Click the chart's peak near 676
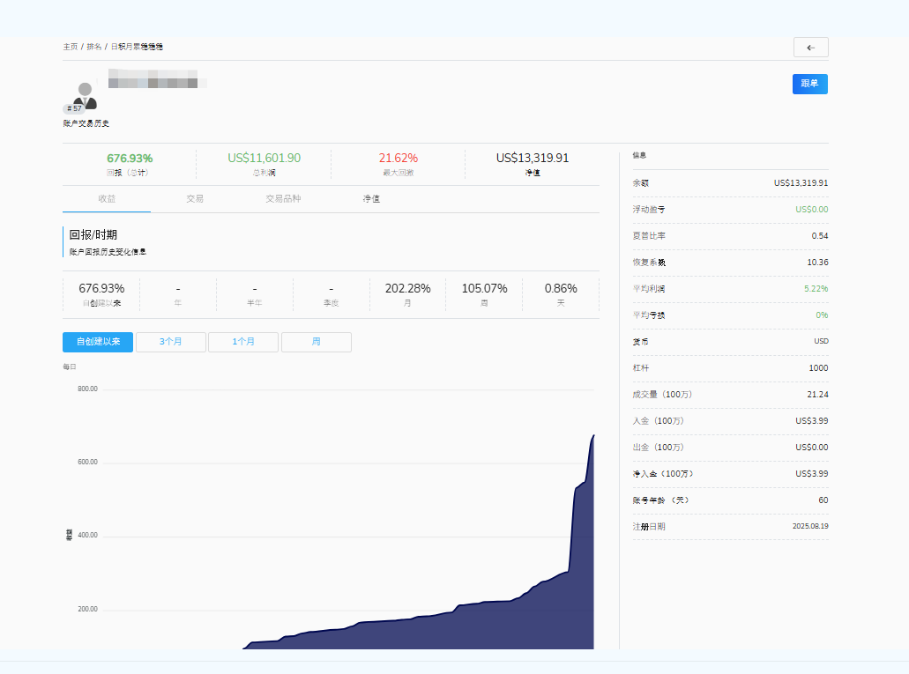The width and height of the screenshot is (909, 674). [593, 436]
